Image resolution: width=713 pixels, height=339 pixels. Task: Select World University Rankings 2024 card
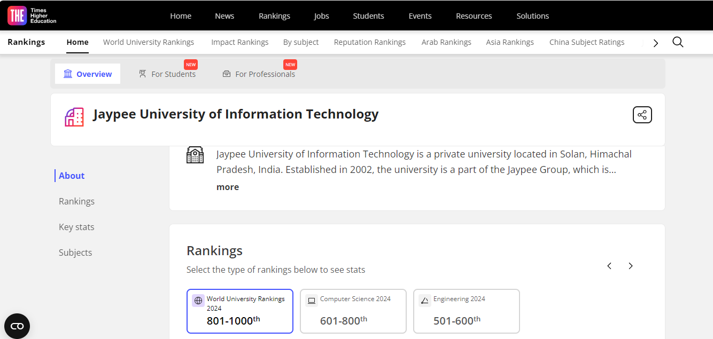pyautogui.click(x=240, y=311)
